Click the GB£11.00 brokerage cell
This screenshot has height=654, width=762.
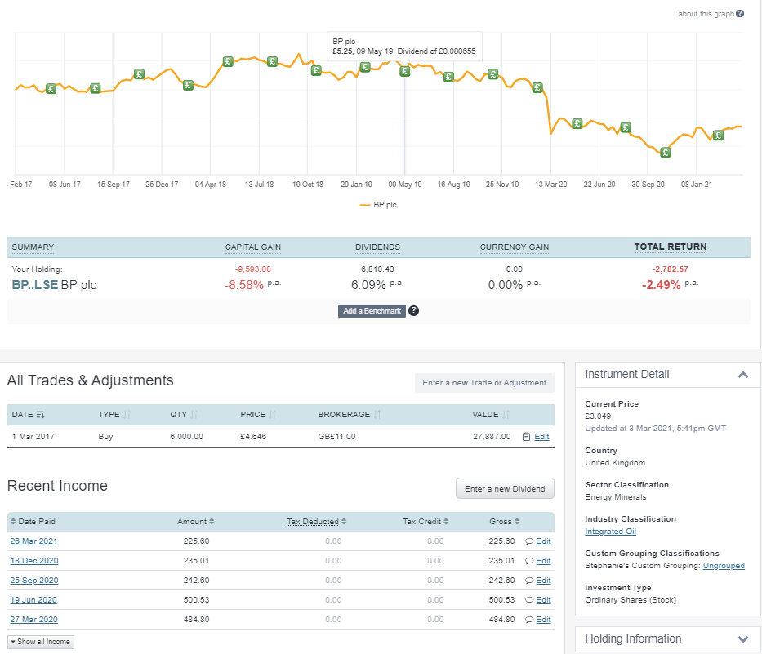pyautogui.click(x=336, y=436)
